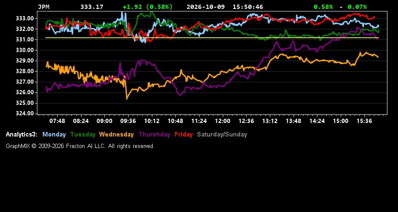Click the right end of the red Friday line

click(374, 17)
